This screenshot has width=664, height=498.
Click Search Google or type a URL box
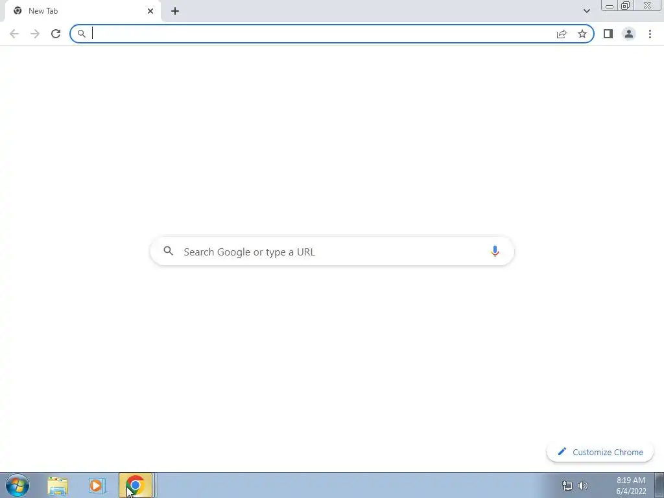[x=332, y=252]
